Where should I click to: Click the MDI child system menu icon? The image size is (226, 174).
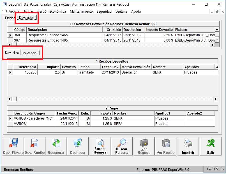4,11
